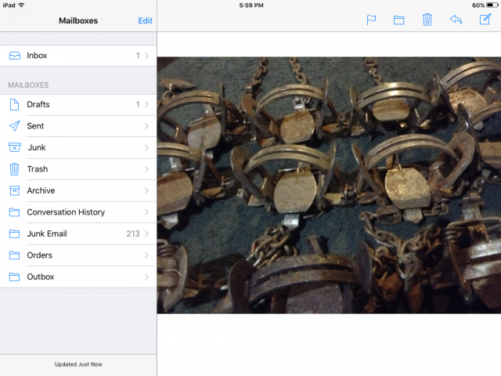Tap the Sent paper plane icon
The image size is (501, 376).
pyautogui.click(x=14, y=126)
